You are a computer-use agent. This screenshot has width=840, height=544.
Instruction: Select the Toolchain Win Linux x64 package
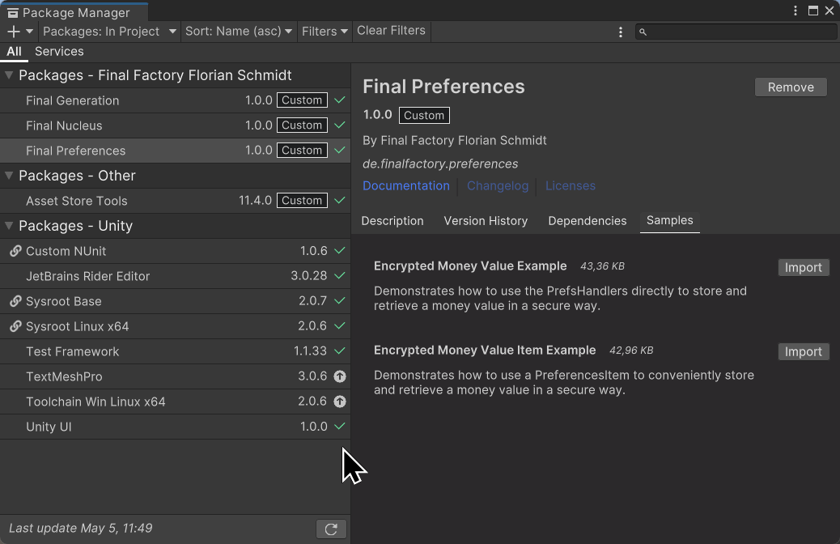[175, 402]
